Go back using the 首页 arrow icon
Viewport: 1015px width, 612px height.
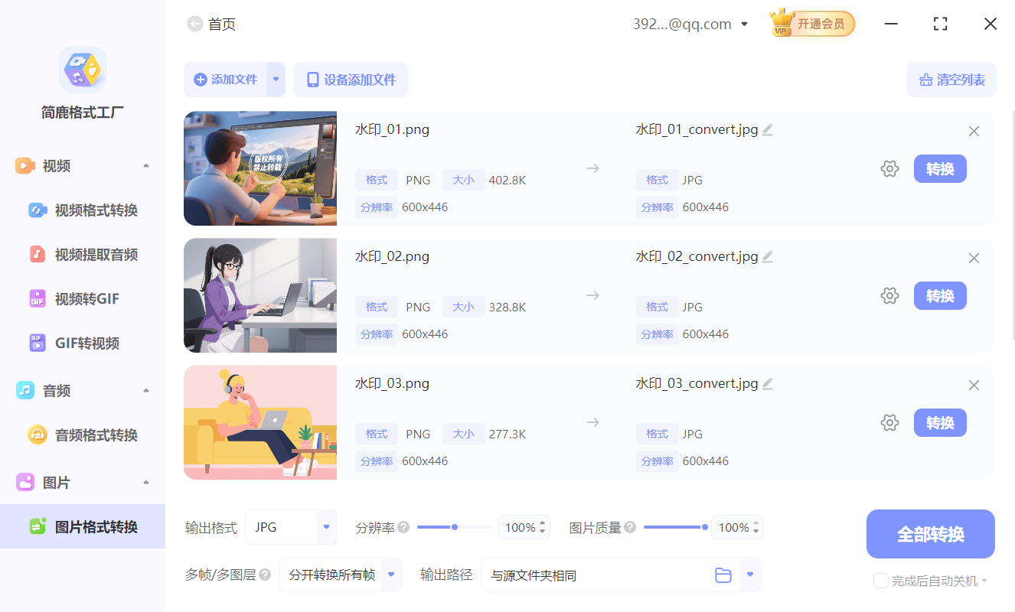(x=195, y=24)
